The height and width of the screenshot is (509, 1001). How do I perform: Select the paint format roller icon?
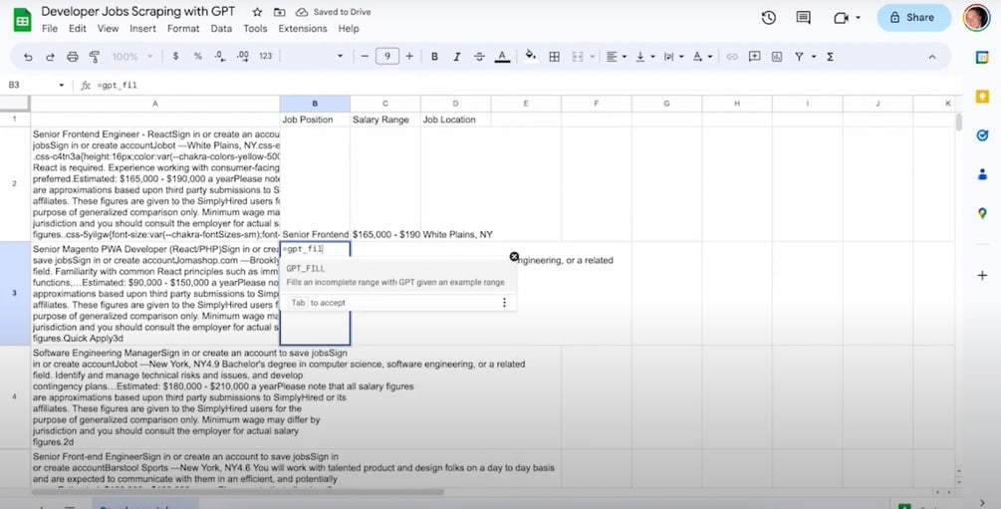[95, 57]
